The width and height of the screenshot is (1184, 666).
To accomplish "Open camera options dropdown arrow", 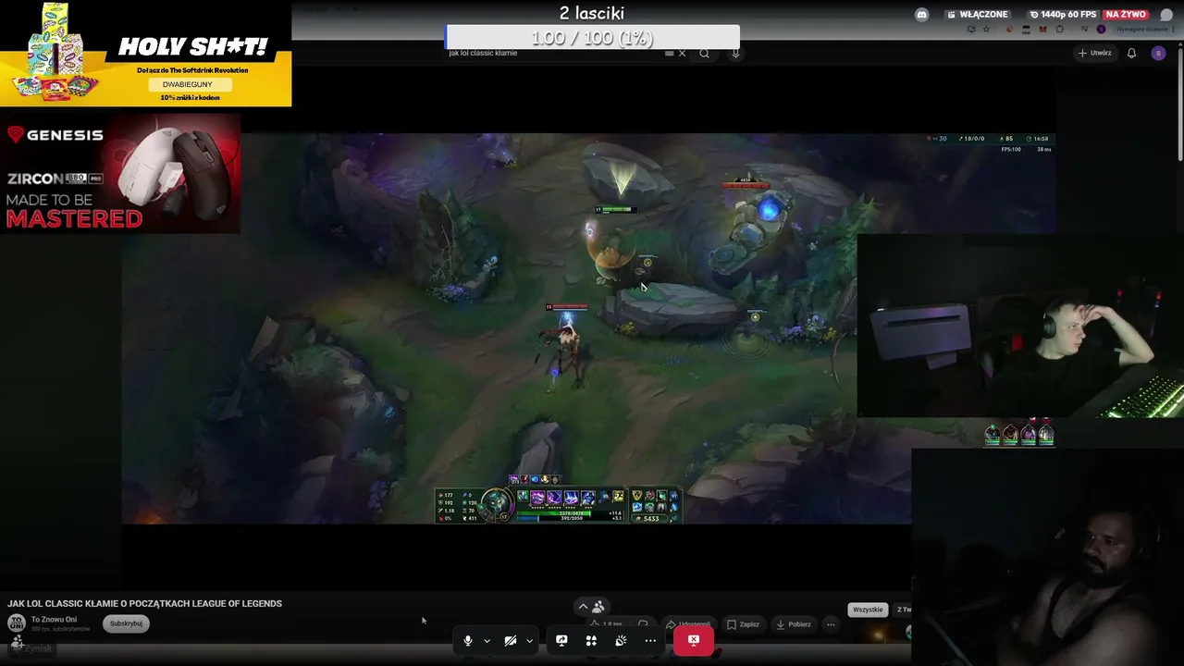I will coord(529,640).
